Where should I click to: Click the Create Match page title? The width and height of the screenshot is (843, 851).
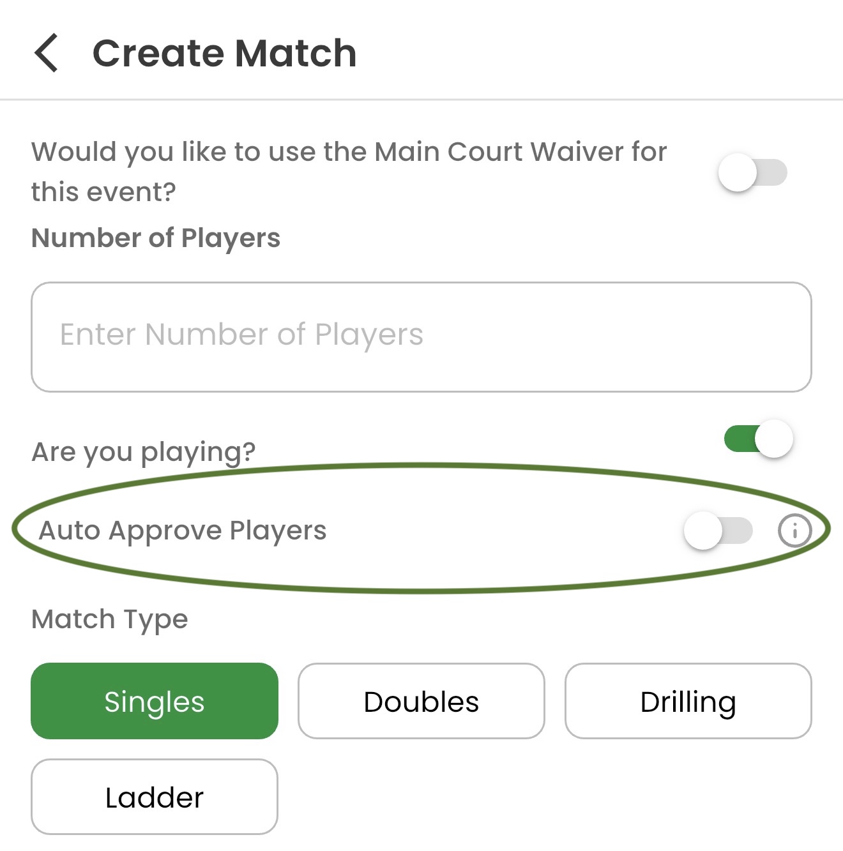[x=224, y=53]
